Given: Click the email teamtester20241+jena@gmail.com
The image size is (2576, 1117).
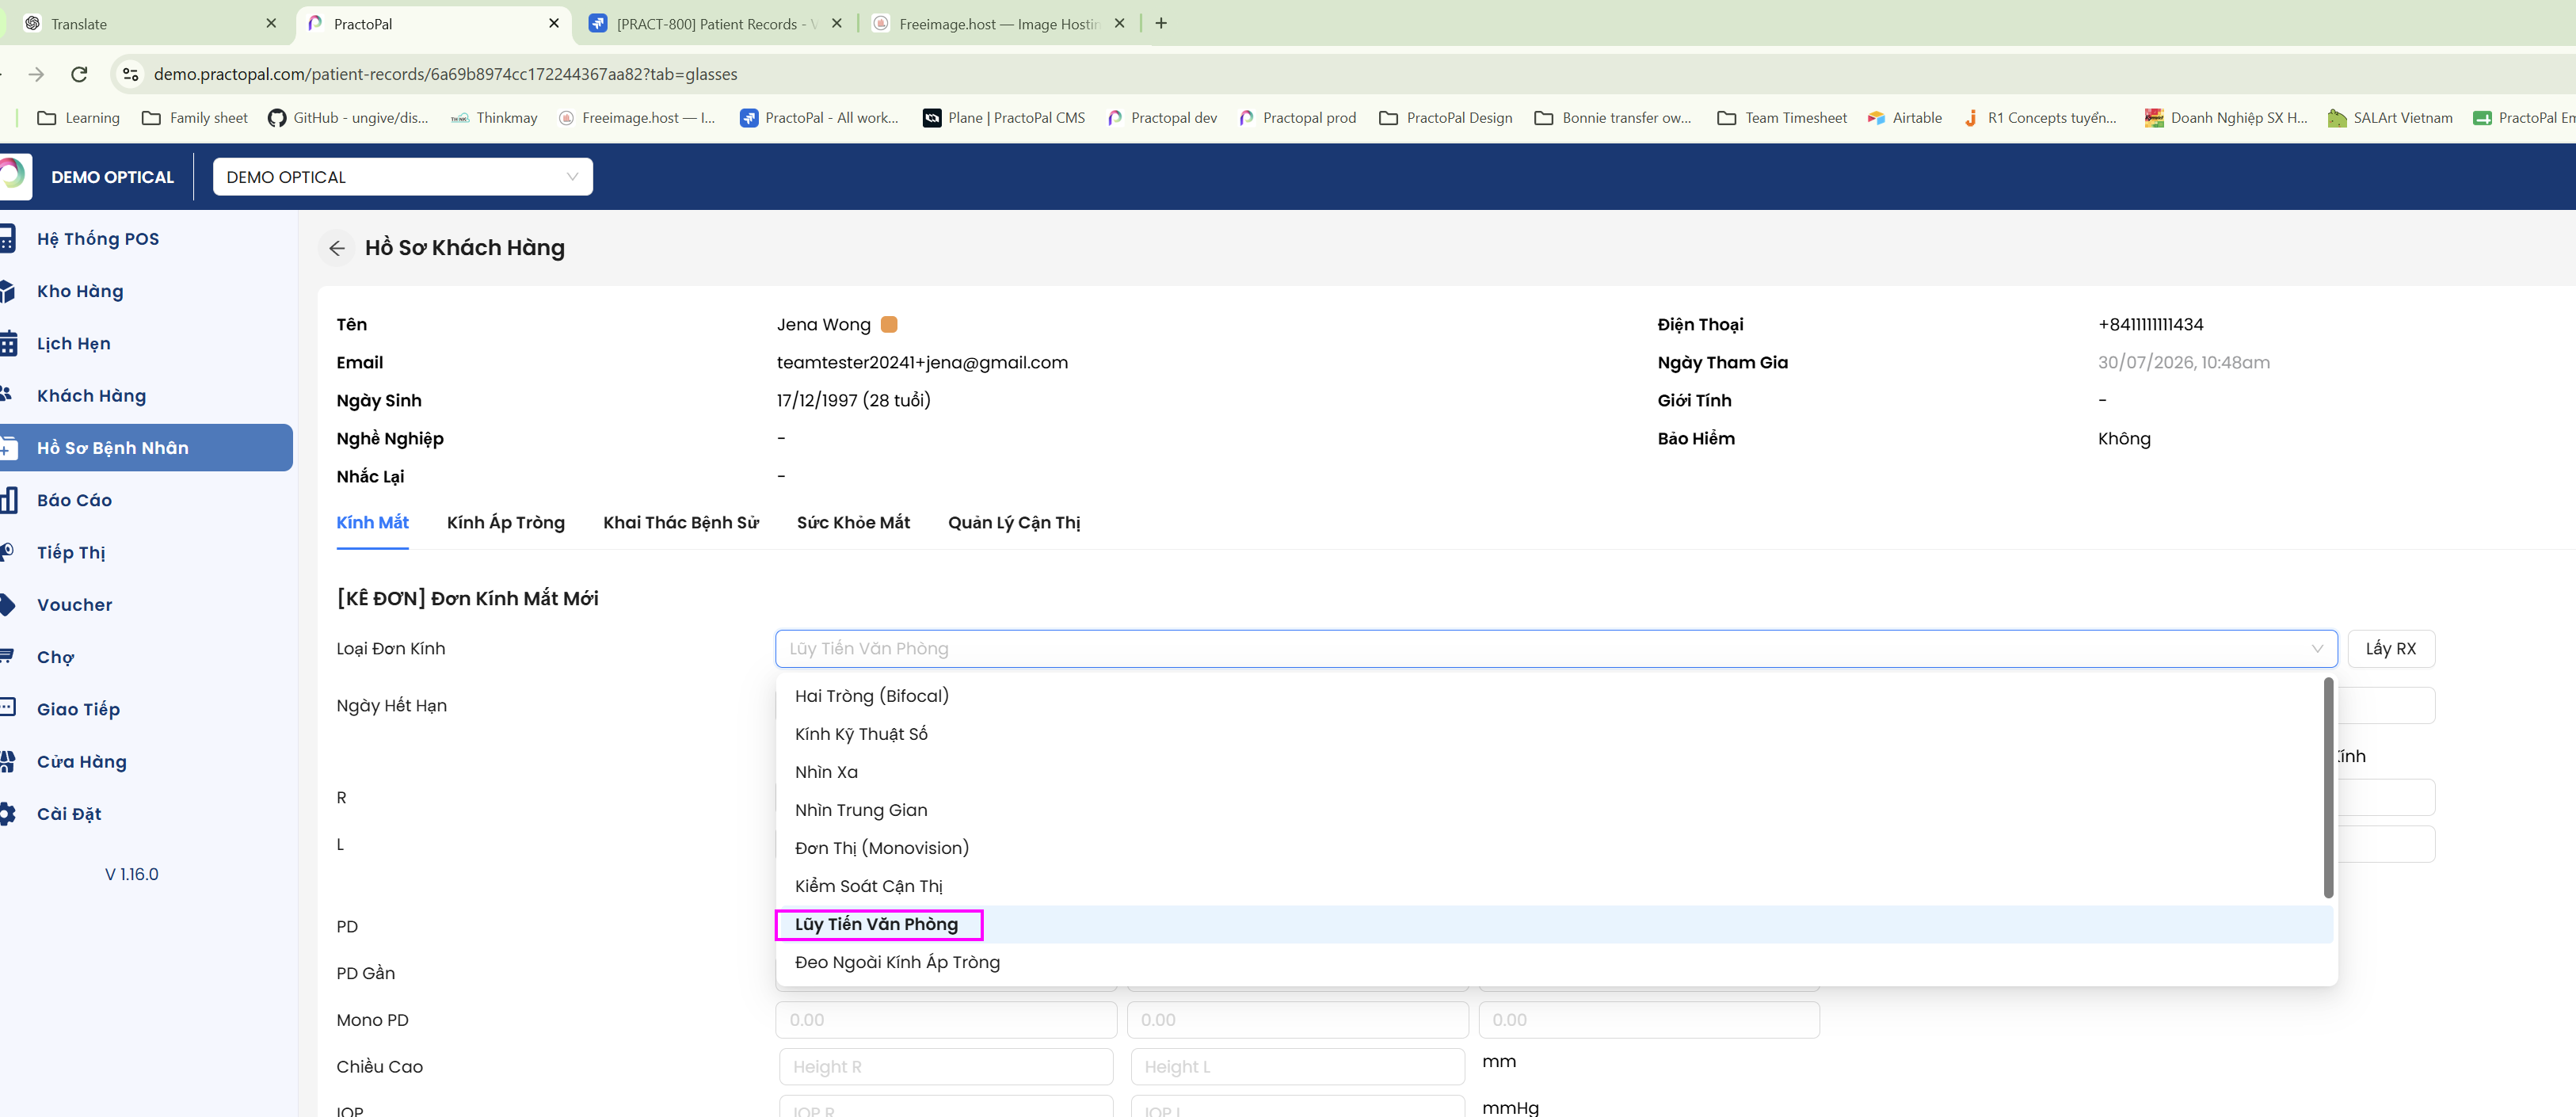Looking at the screenshot, I should click(922, 362).
